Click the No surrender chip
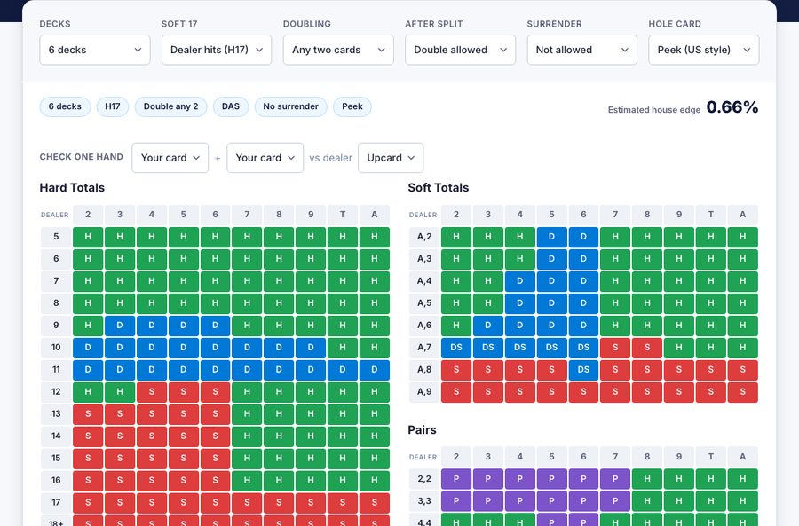Image resolution: width=799 pixels, height=526 pixels. (x=290, y=107)
